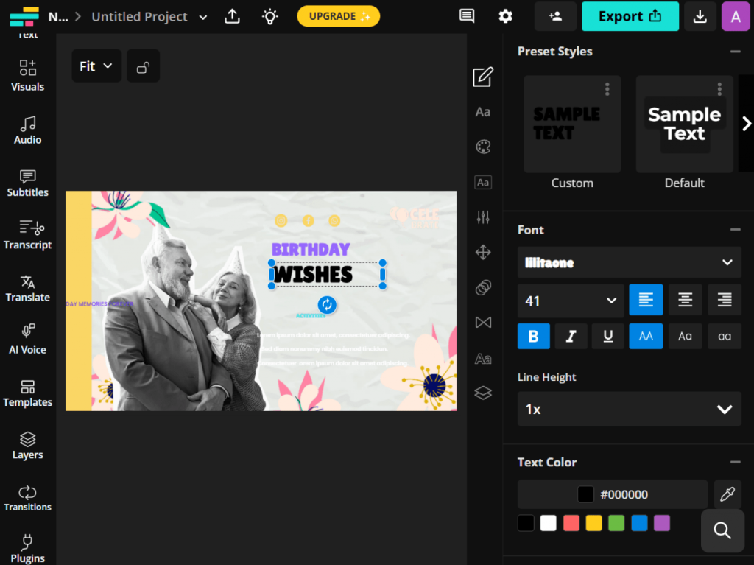Expand the Line Height 1x dropdown
Screen dimensions: 754x565
629,409
